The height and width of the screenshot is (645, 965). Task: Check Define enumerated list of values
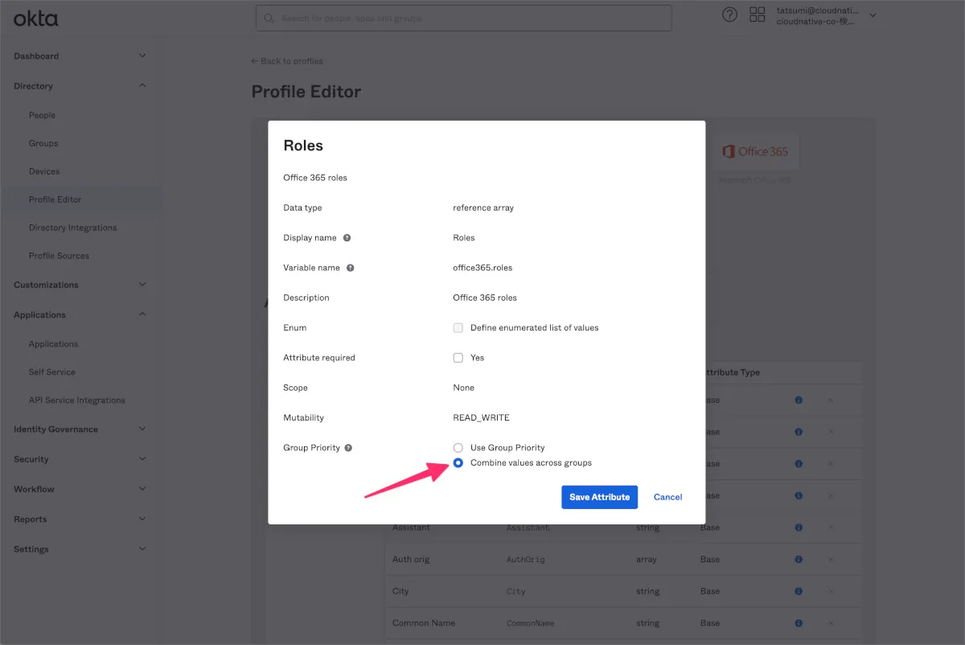point(458,328)
